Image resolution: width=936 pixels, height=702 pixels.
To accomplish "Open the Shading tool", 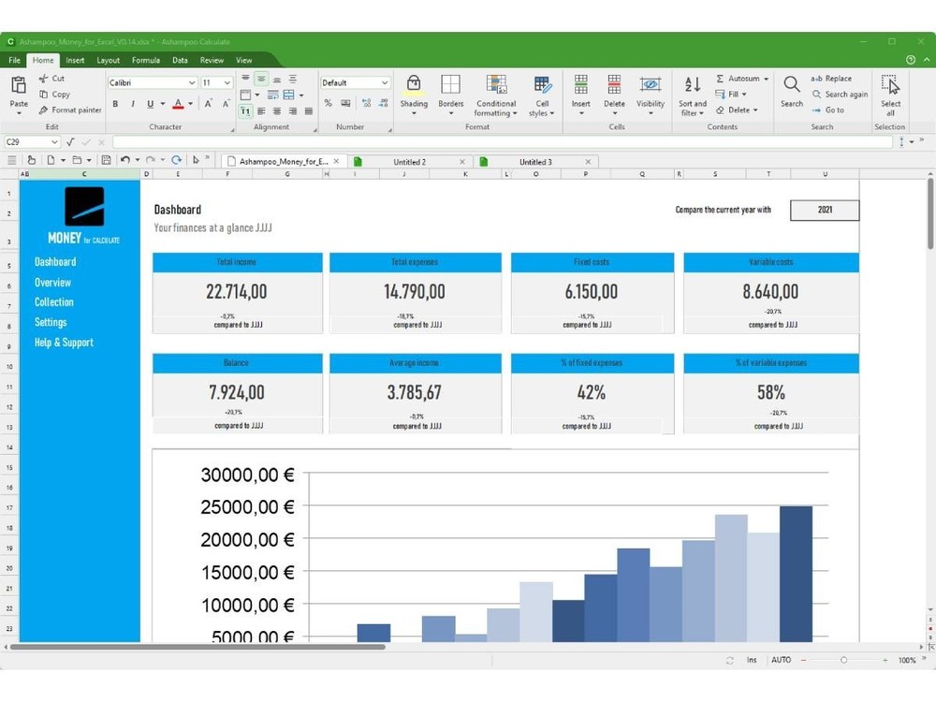I will coord(414,95).
